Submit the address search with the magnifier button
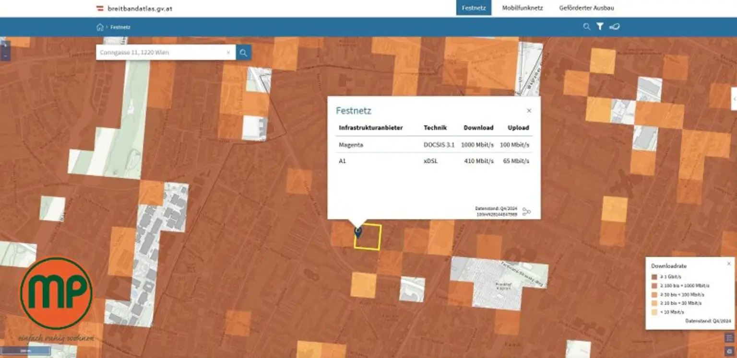737x358 pixels. [243, 53]
